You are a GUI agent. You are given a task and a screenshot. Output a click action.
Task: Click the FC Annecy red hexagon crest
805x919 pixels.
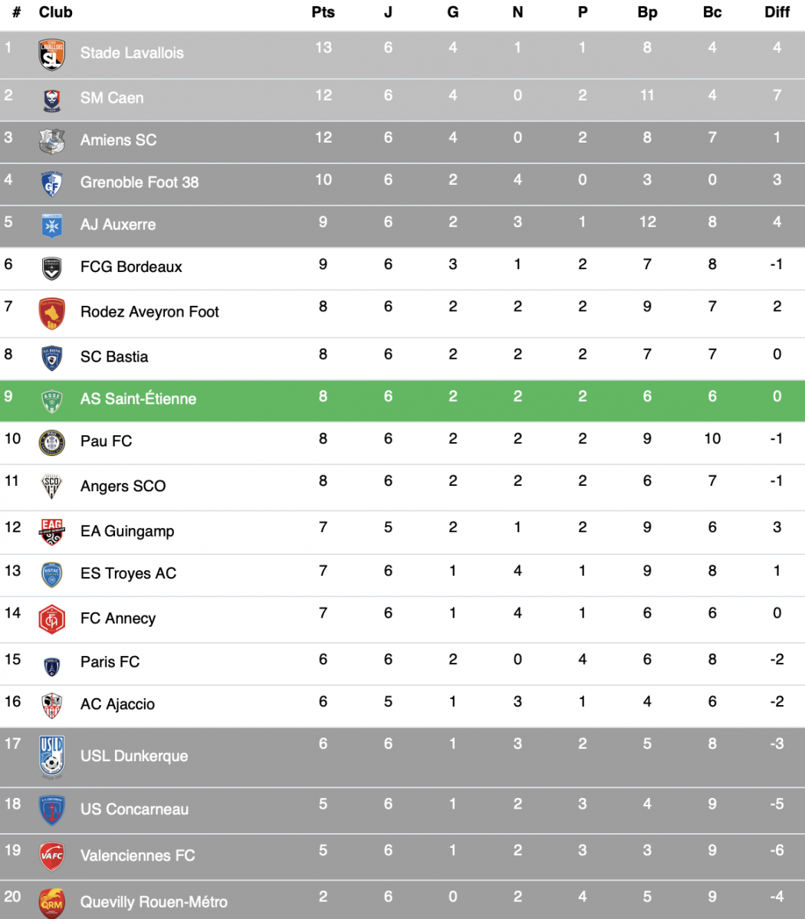(x=51, y=619)
